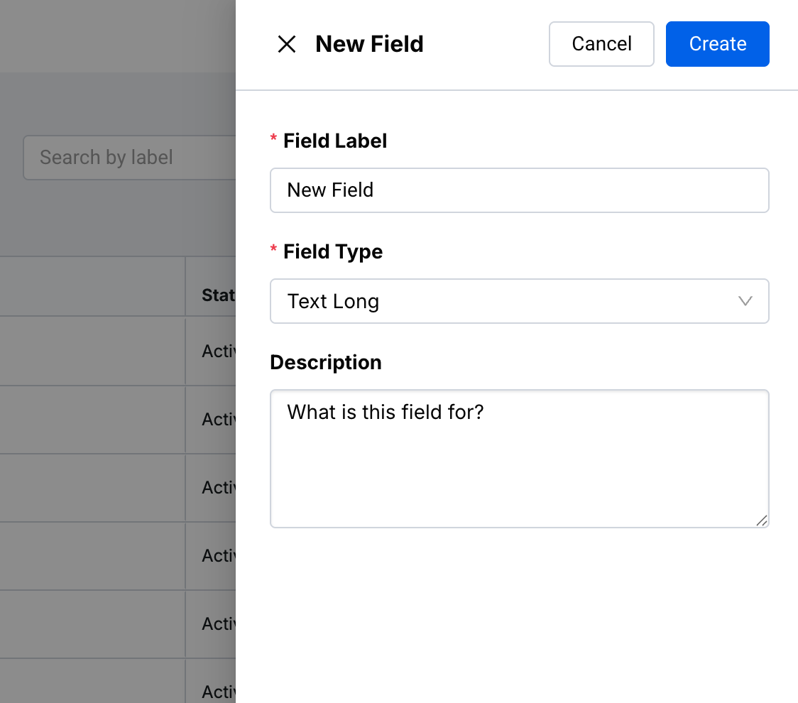Click the red asterisk beside Field Label
Image resolution: width=798 pixels, height=703 pixels.
coord(274,141)
